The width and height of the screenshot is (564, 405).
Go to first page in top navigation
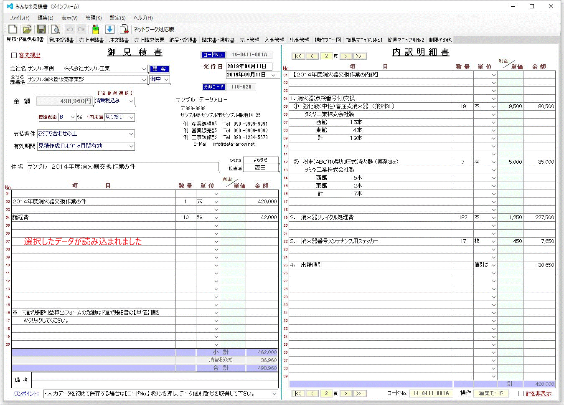(x=298, y=56)
